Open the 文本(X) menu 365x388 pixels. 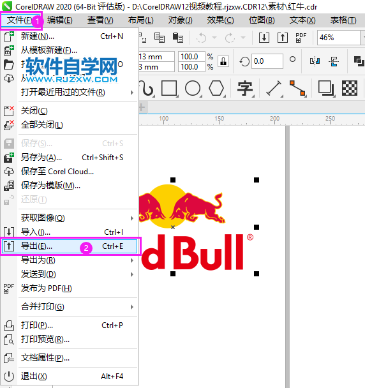302,20
